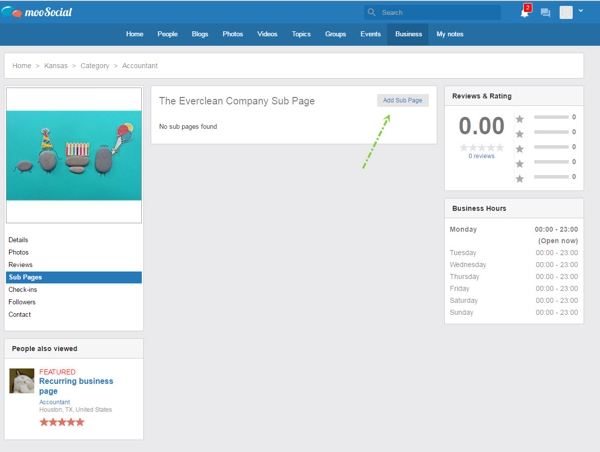Open the Groups menu
The height and width of the screenshot is (452, 600).
pos(336,34)
